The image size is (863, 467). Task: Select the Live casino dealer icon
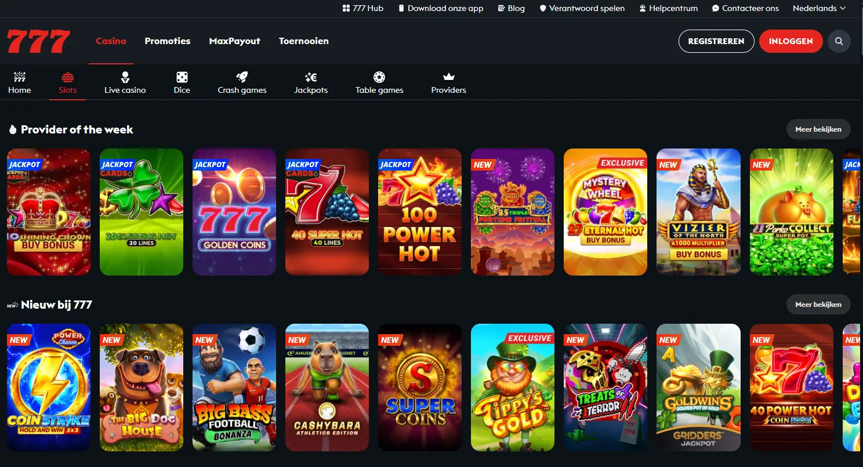pos(125,77)
